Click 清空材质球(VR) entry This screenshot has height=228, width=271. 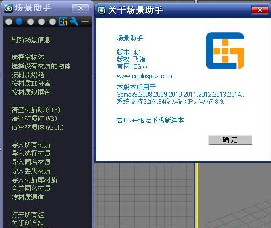(34, 119)
